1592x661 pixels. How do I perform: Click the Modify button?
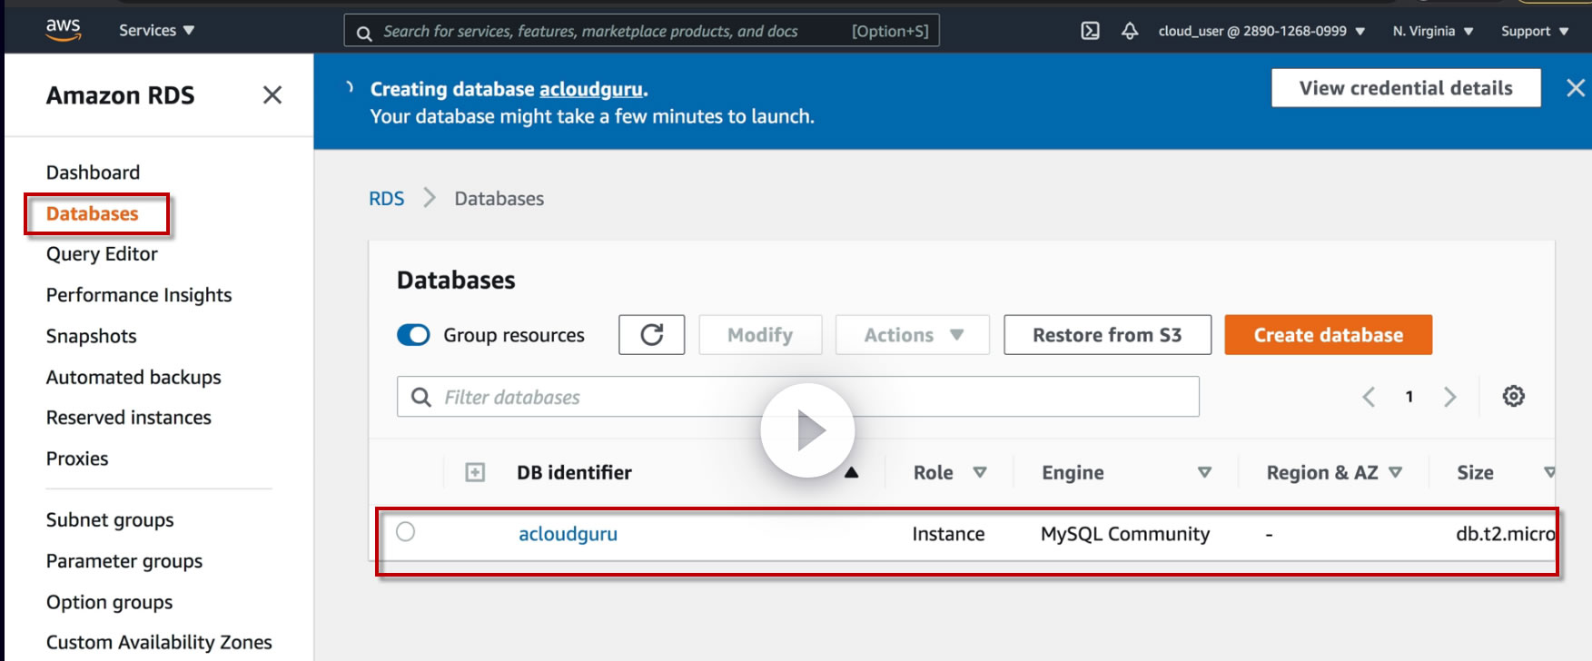pos(760,335)
